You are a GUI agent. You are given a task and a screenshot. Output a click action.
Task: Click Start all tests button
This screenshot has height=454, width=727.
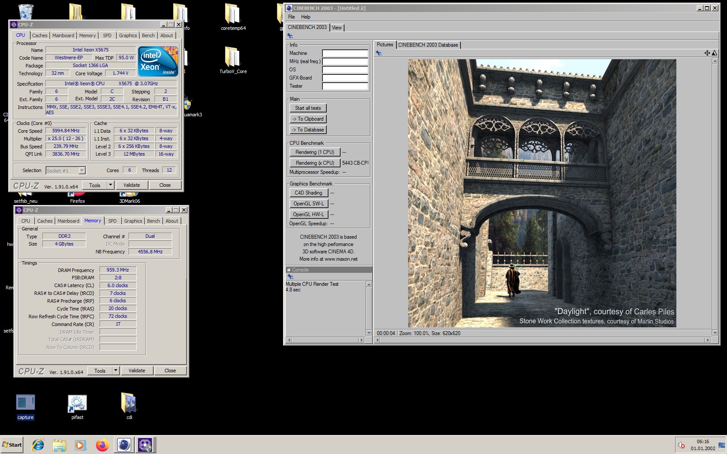pos(308,108)
